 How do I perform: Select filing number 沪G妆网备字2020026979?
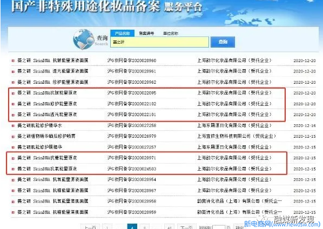[x=132, y=136]
